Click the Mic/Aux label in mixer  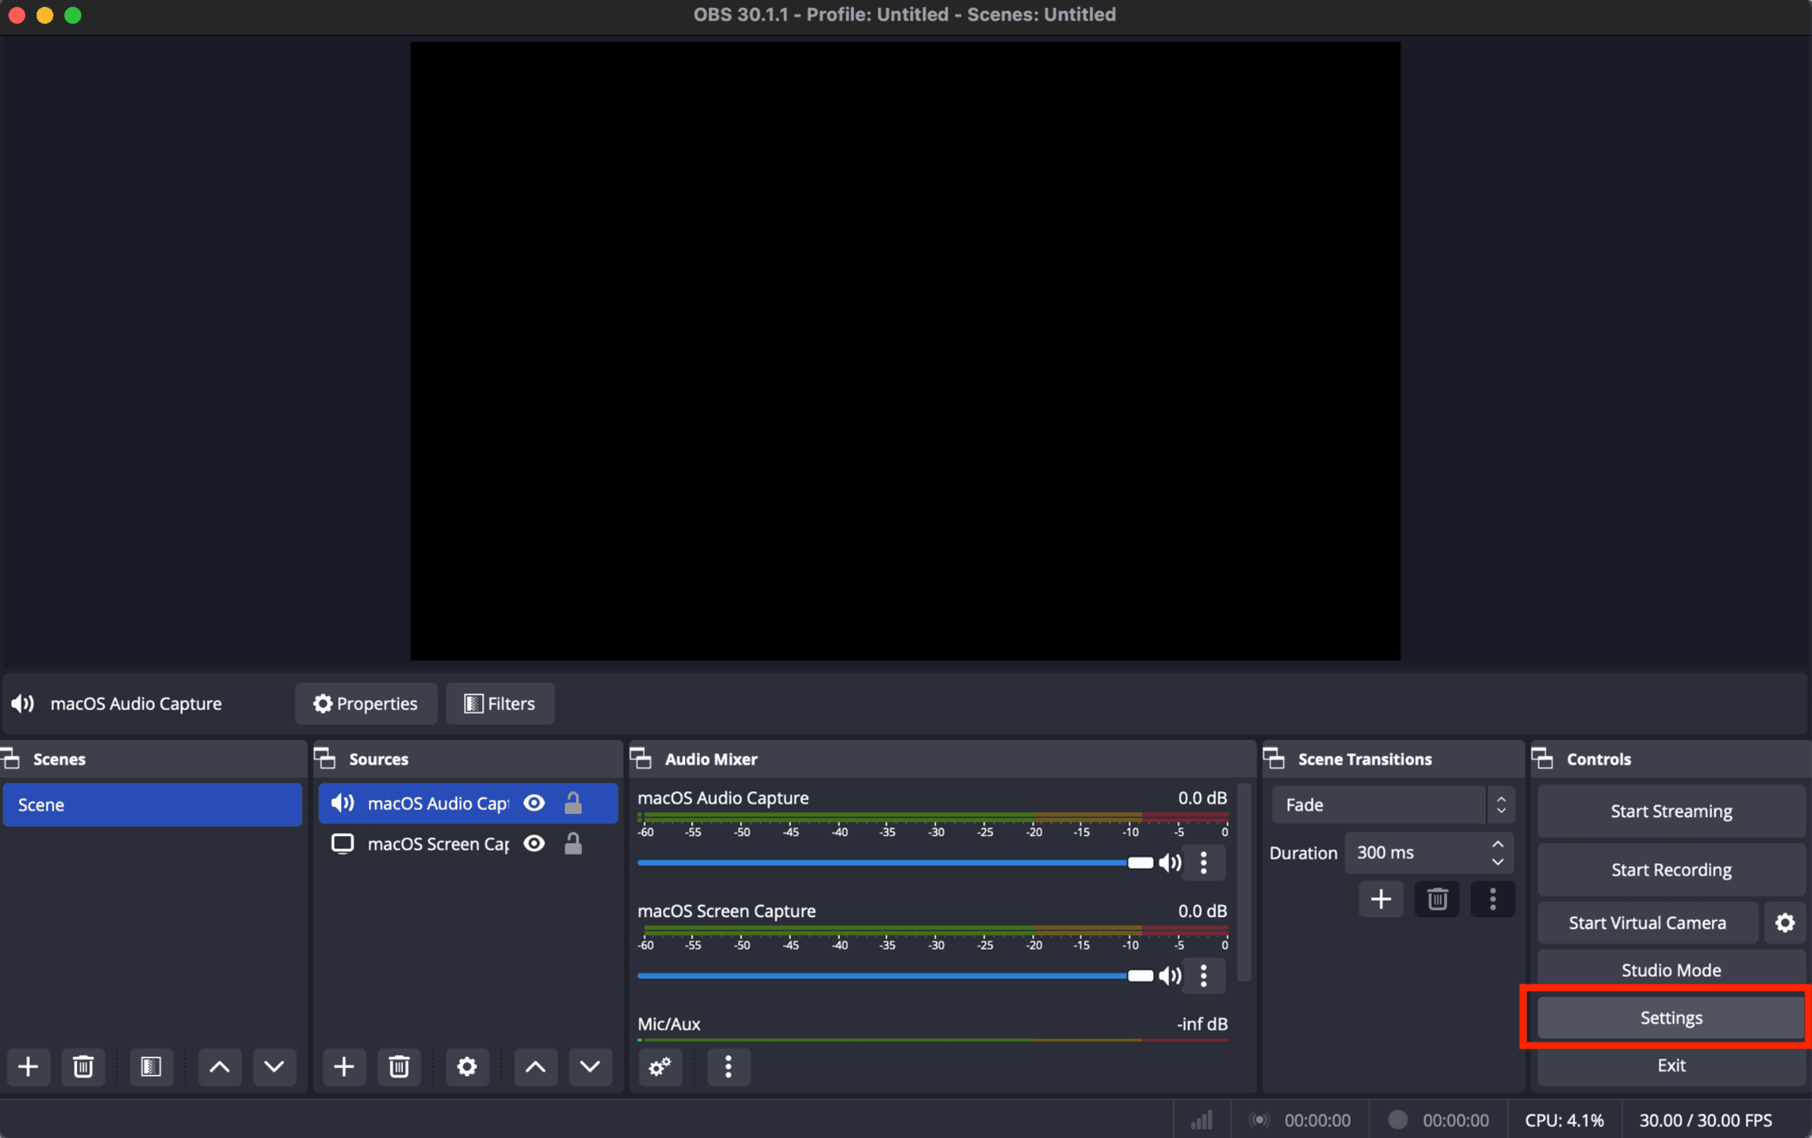(669, 1024)
